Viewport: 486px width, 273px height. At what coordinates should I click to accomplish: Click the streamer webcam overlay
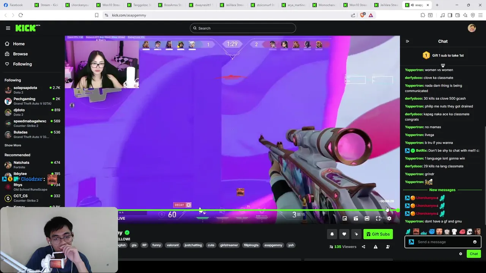102,64
